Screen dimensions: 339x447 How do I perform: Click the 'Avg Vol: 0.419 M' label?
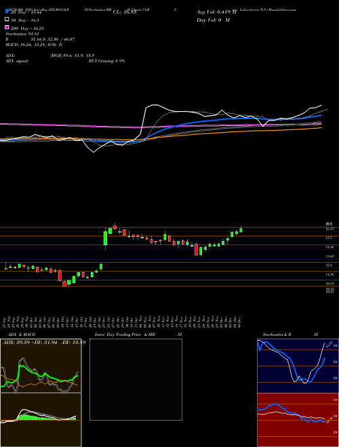tap(216, 12)
